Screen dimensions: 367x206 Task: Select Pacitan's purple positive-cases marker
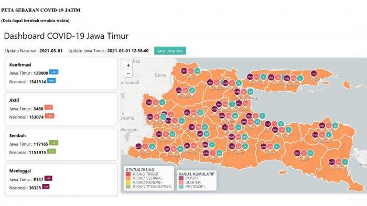(138, 147)
